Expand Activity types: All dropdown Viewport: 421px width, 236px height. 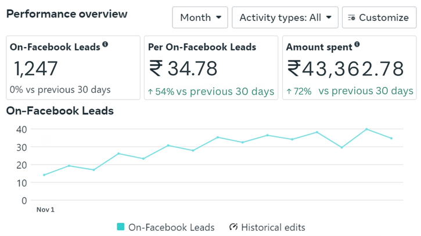point(285,18)
